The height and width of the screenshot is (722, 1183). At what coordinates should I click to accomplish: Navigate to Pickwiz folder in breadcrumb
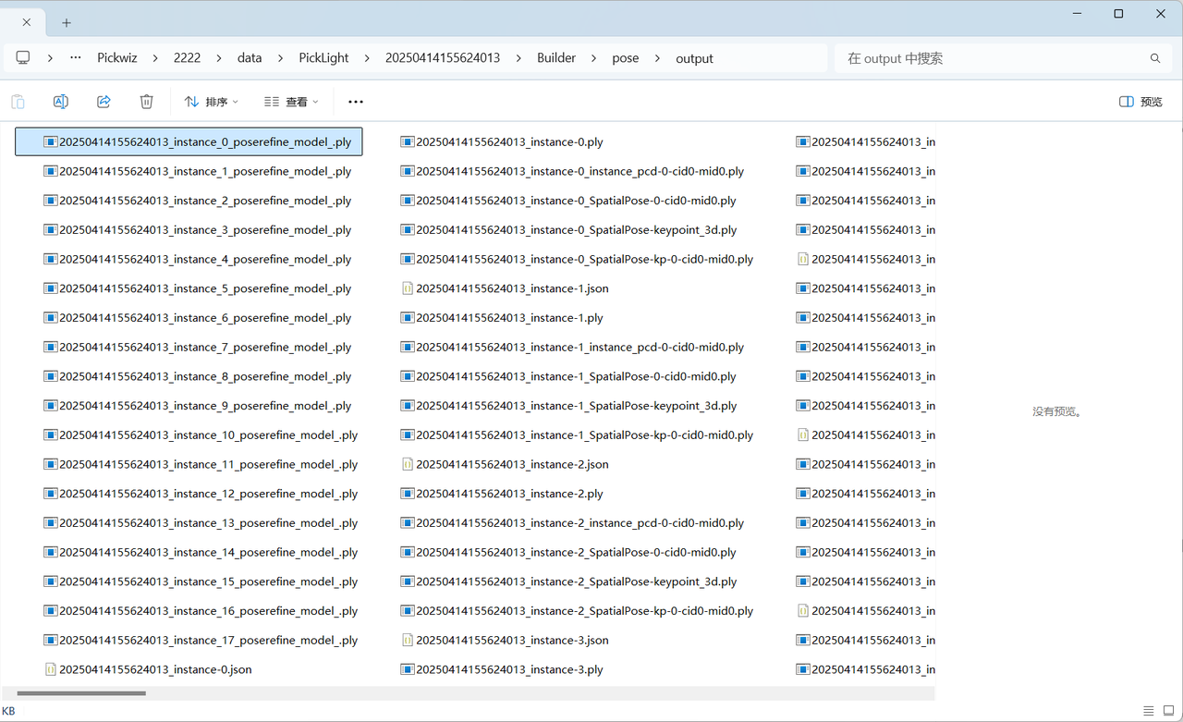[x=117, y=57]
